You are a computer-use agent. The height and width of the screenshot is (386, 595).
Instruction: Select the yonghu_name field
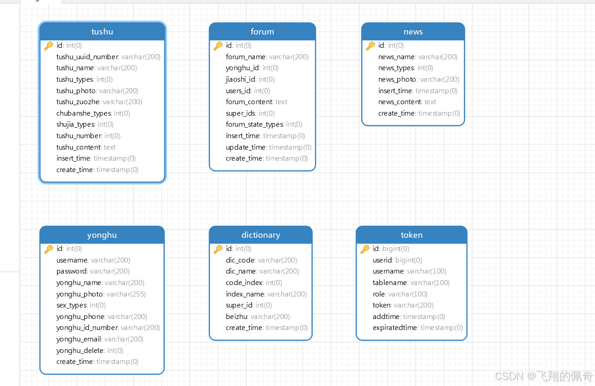(101, 283)
